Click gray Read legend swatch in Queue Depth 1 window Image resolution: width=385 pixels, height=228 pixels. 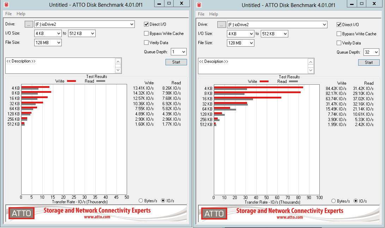pyautogui.click(x=101, y=81)
